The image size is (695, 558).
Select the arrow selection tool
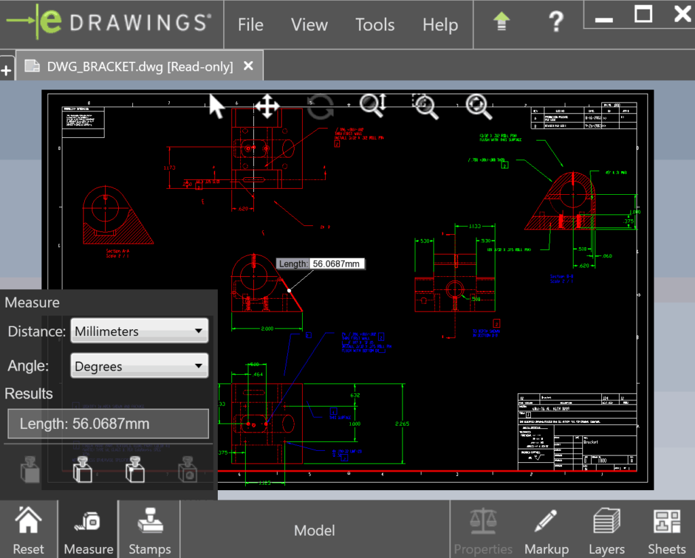pyautogui.click(x=216, y=107)
